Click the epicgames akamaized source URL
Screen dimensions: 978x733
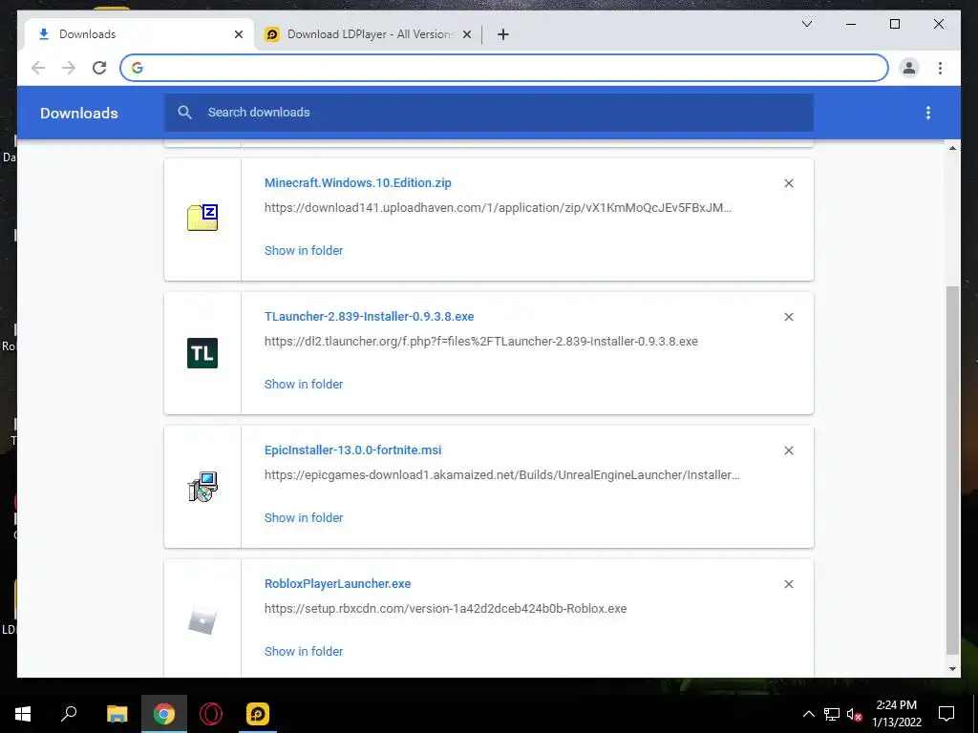502,475
